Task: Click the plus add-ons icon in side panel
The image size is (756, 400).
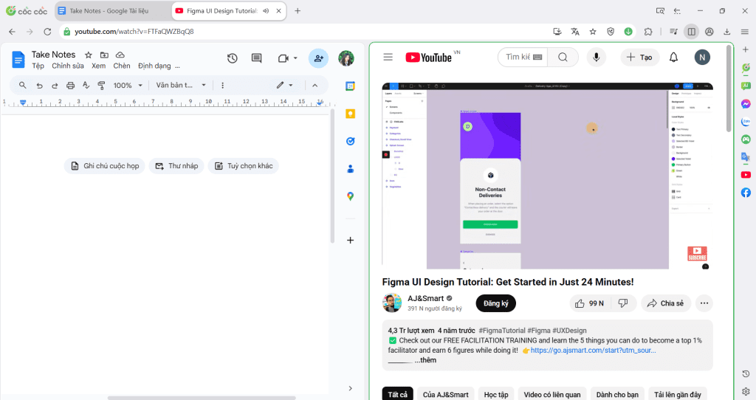Action: coord(351,240)
